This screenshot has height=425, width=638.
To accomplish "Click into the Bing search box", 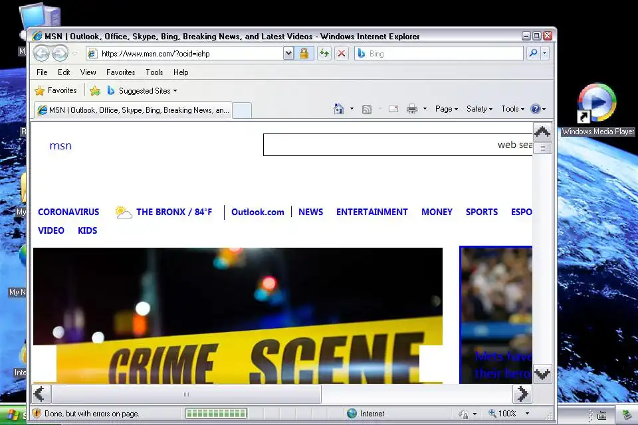I will (x=439, y=53).
